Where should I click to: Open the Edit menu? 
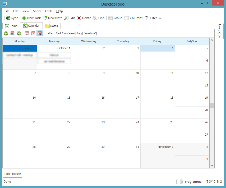tap(16, 11)
